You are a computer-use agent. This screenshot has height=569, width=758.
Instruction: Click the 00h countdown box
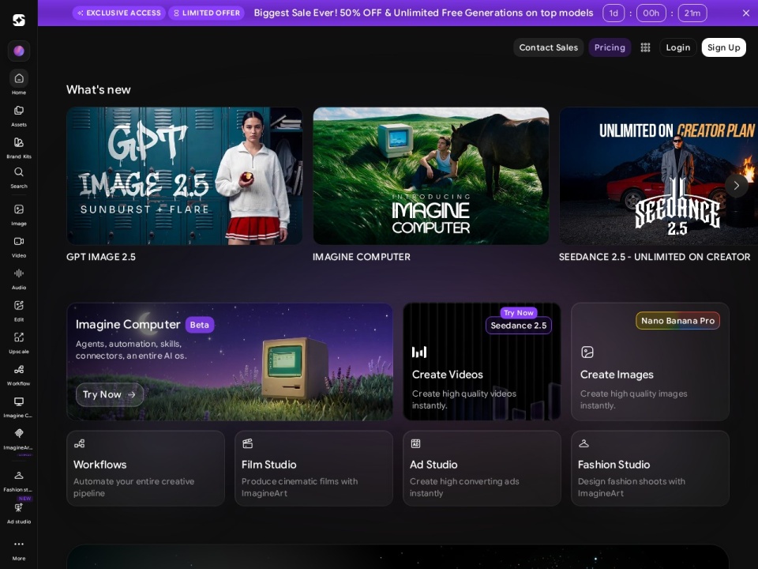pyautogui.click(x=651, y=13)
